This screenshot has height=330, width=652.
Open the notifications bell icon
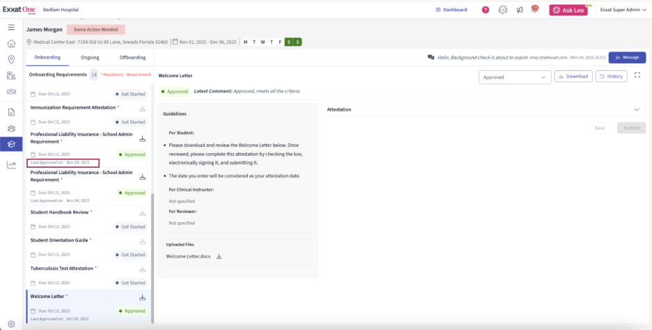(535, 10)
